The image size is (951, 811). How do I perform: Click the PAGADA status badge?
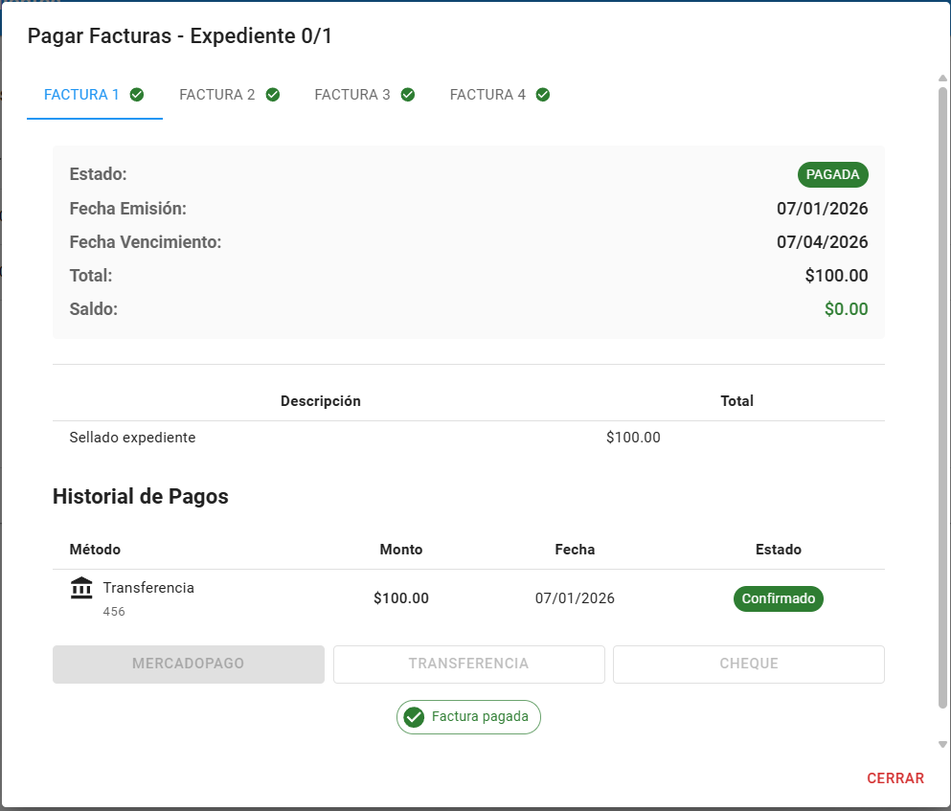point(832,174)
